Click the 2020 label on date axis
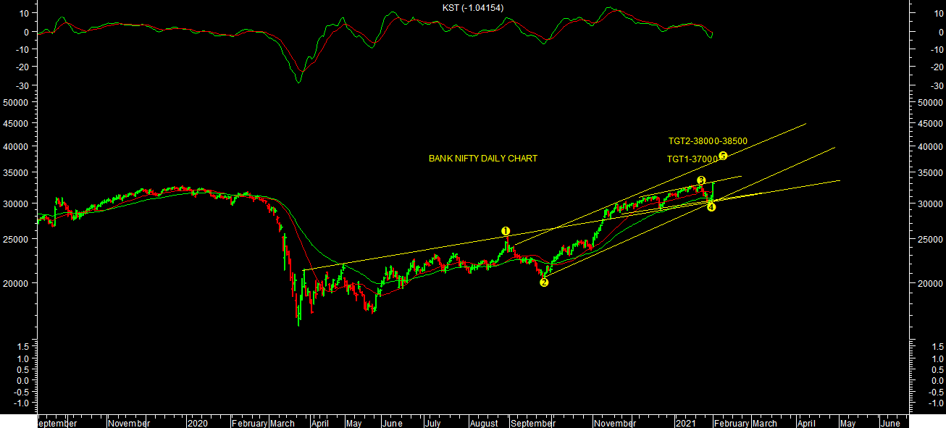946x428 pixels. tap(198, 423)
